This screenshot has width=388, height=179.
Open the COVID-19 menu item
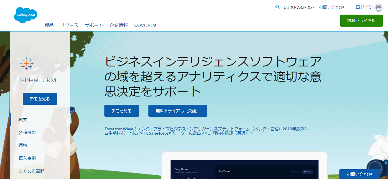pos(145,25)
